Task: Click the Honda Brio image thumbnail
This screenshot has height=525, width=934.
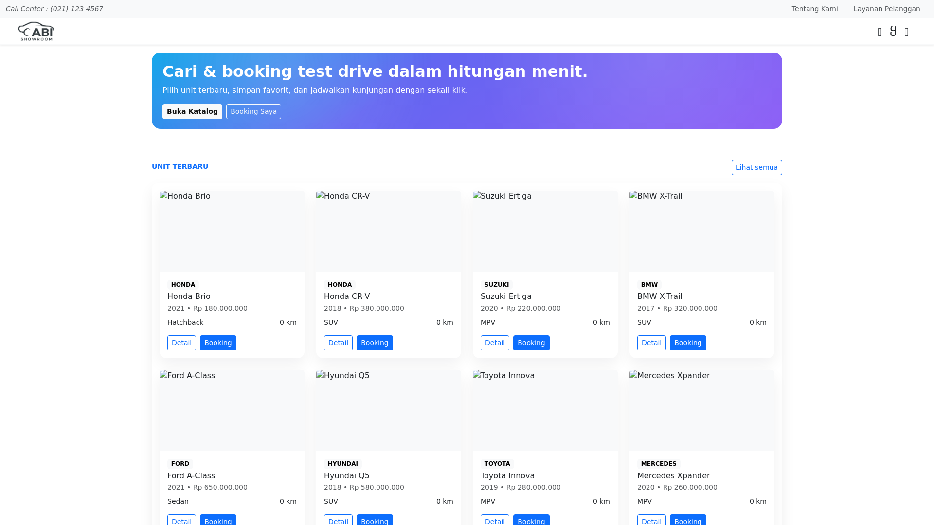Action: (232, 231)
